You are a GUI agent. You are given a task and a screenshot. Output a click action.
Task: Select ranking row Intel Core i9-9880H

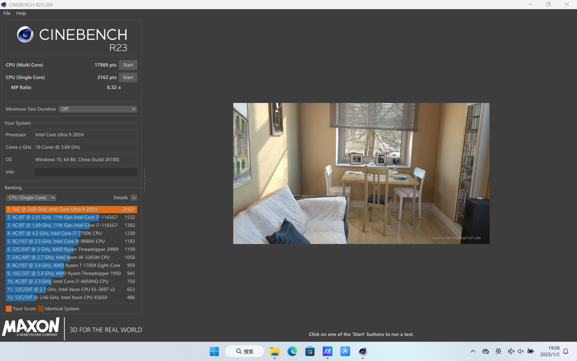(71, 241)
